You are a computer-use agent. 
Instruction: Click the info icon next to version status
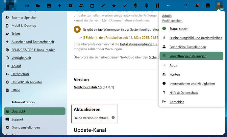click(113, 118)
